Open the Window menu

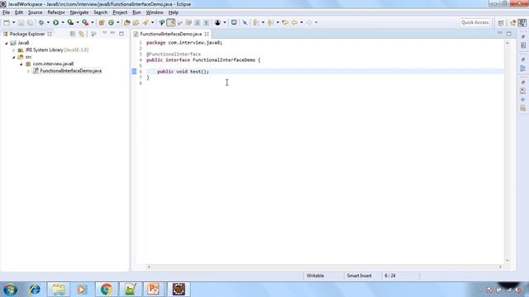pos(155,12)
